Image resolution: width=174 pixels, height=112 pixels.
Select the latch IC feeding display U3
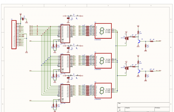pos(65,64)
